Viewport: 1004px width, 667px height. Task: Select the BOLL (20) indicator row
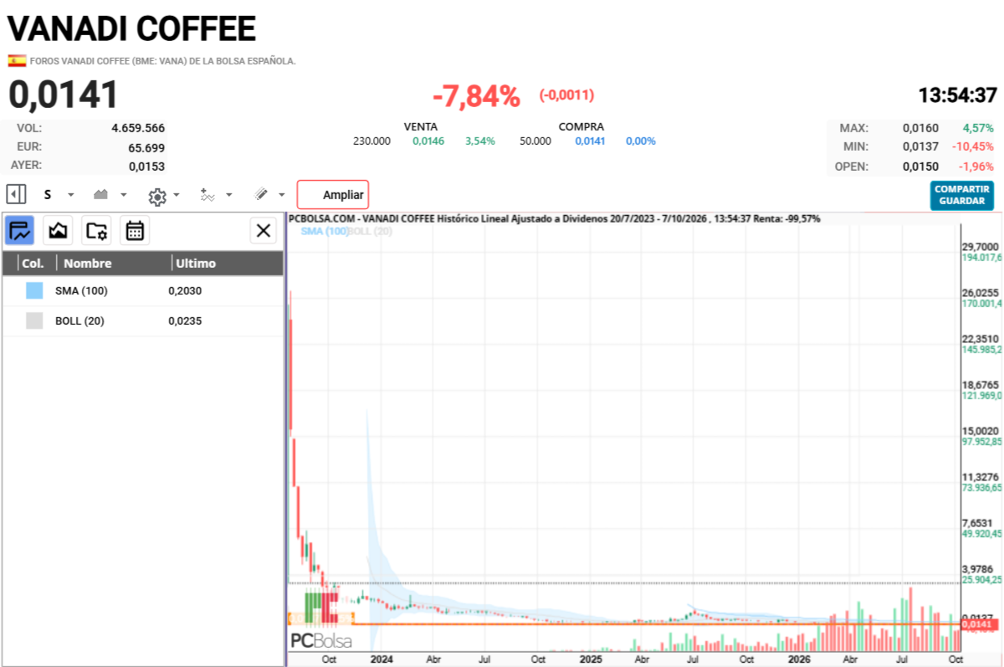click(143, 321)
